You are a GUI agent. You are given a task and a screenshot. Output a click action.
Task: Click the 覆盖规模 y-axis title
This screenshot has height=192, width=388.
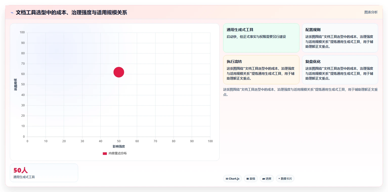(x=16, y=85)
